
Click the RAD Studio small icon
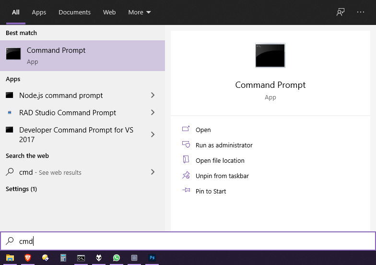[x=10, y=112]
